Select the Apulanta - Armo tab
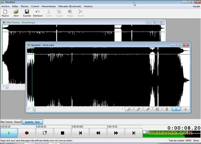The width and height of the screenshot is (201, 144). pyautogui.click(x=33, y=122)
